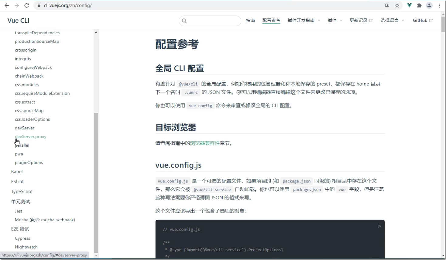446x260 pixels.
Task: Go to Cypress in sidebar
Action: coord(22,238)
